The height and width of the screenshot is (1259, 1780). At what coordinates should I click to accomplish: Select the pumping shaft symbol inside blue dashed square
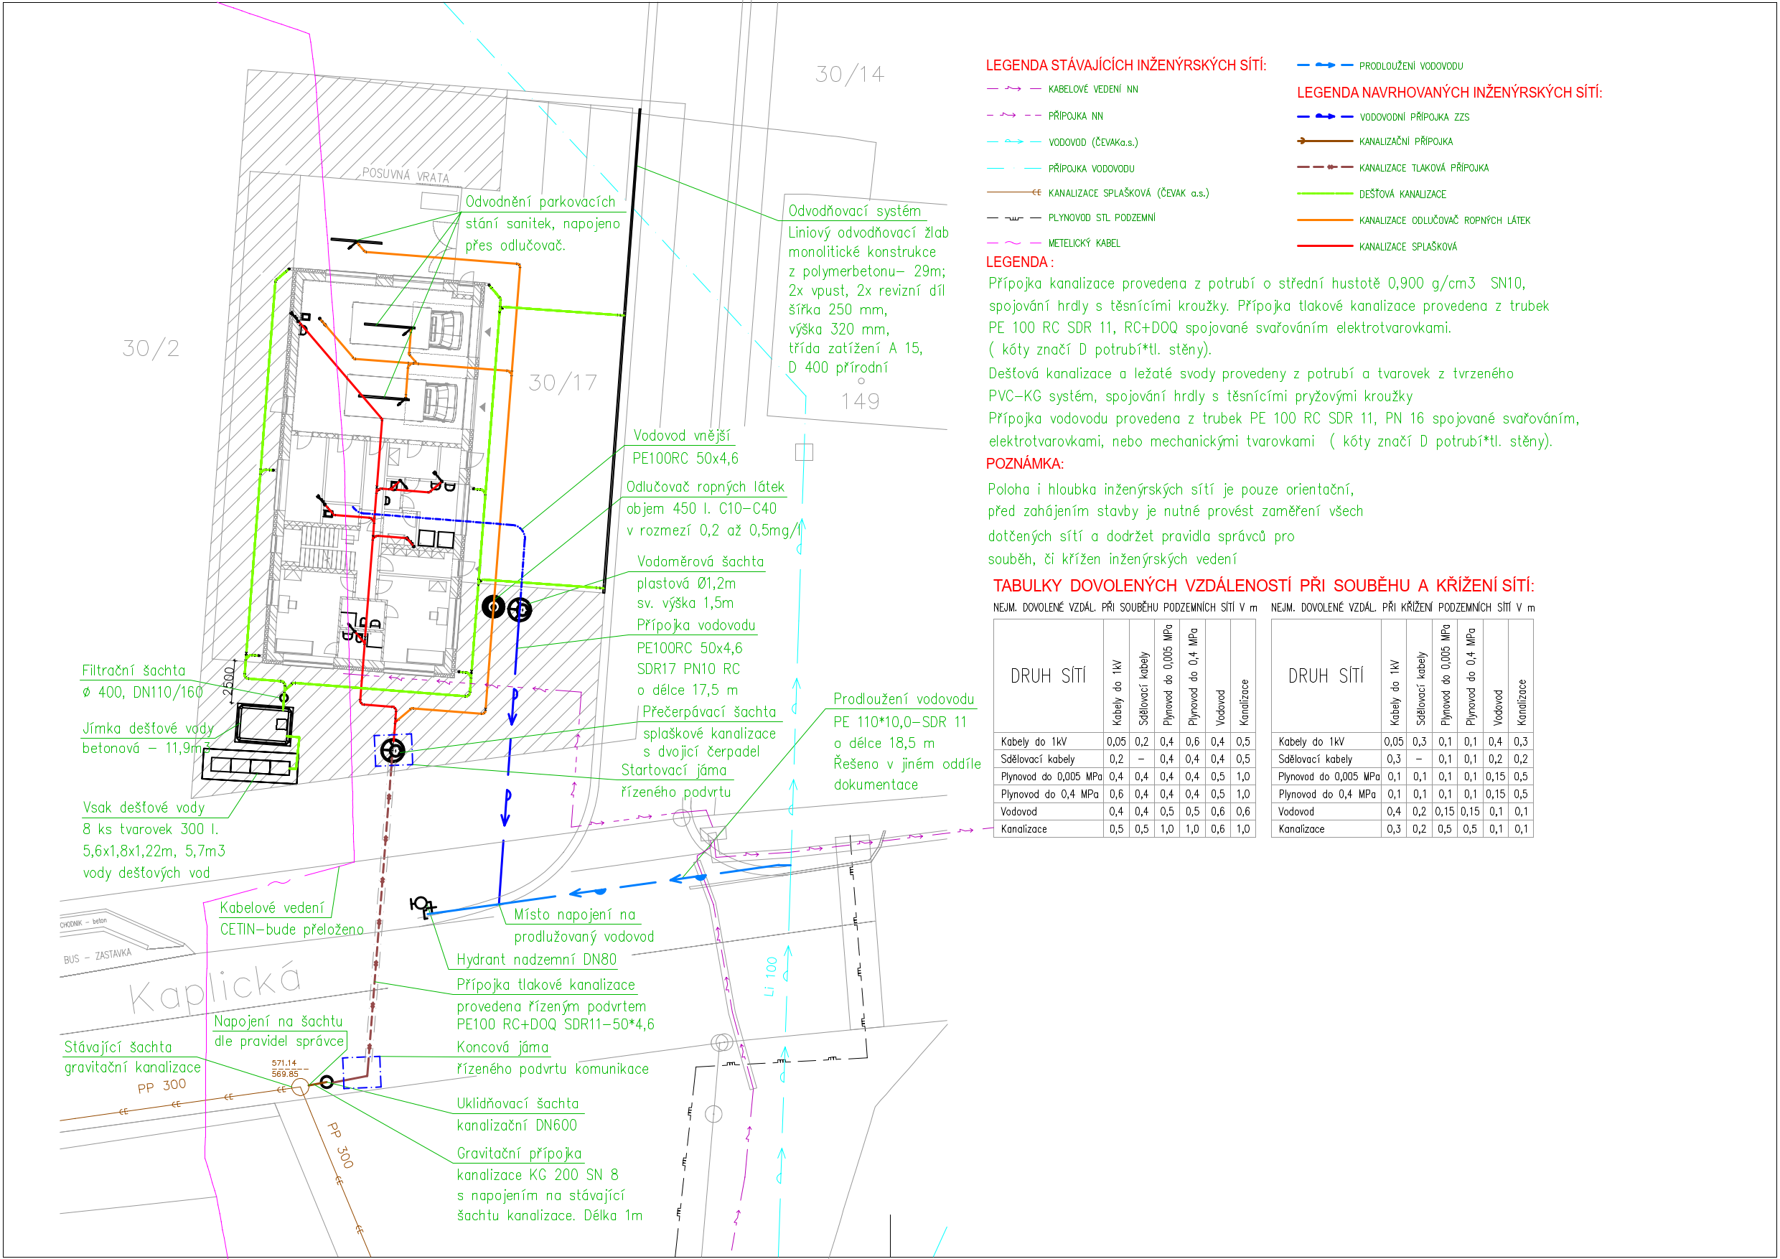click(394, 750)
